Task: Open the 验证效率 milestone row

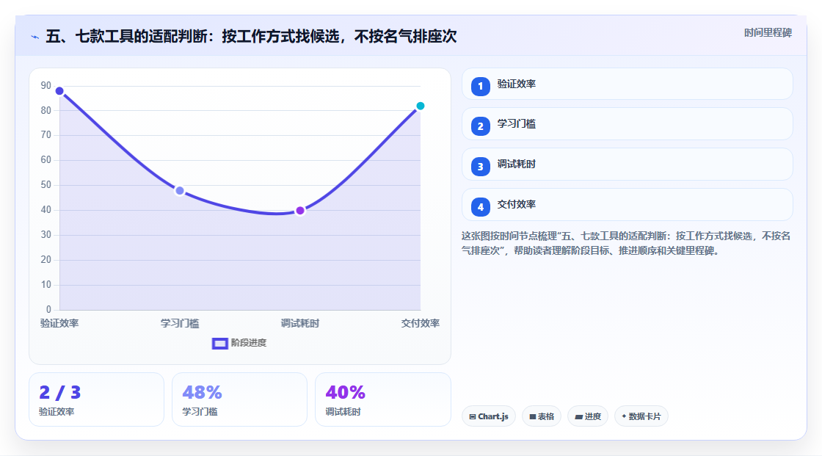Action: click(627, 84)
